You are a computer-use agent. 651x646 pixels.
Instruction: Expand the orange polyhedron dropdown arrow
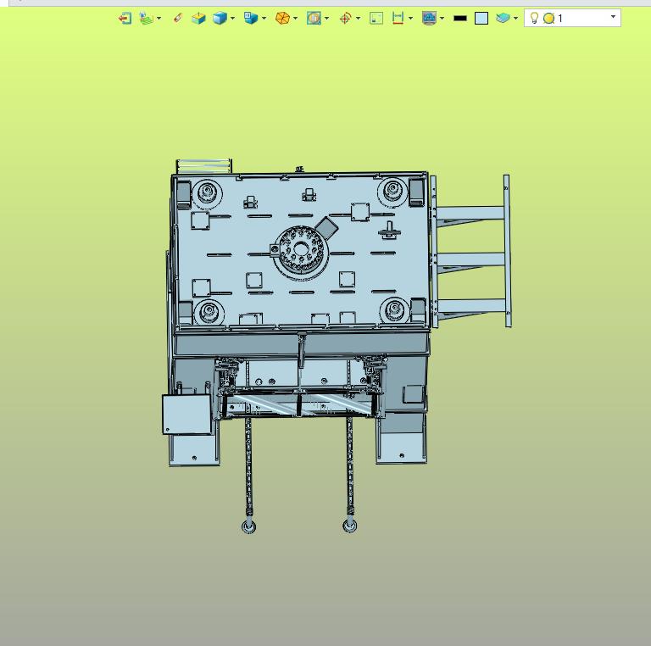pos(295,19)
